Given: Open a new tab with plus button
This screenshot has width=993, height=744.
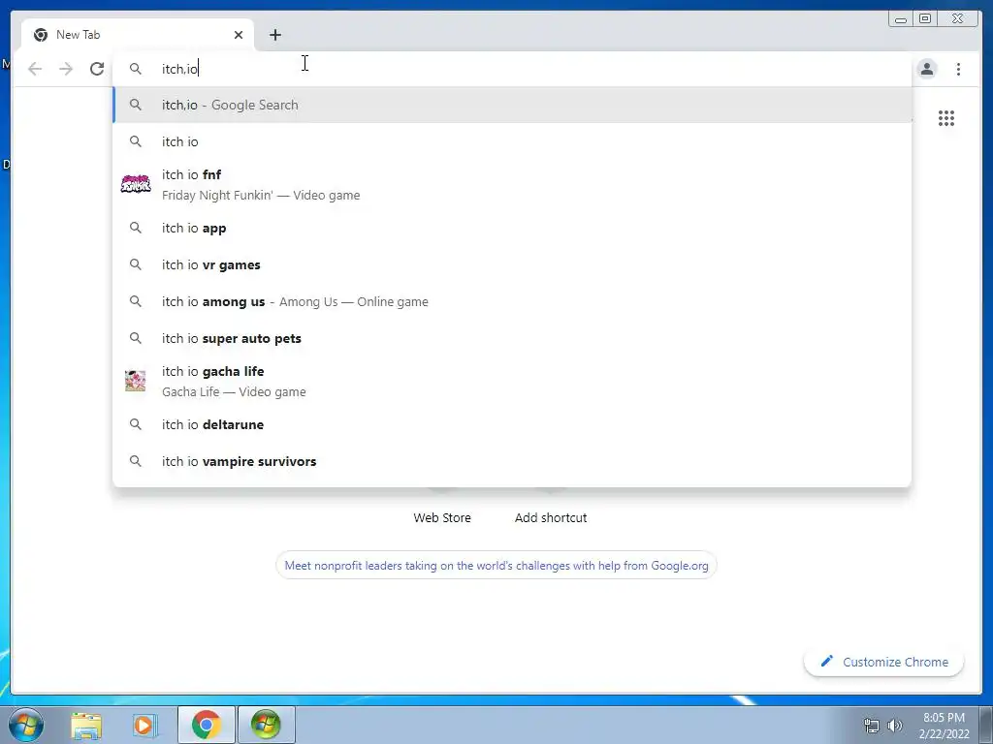Looking at the screenshot, I should click(274, 35).
